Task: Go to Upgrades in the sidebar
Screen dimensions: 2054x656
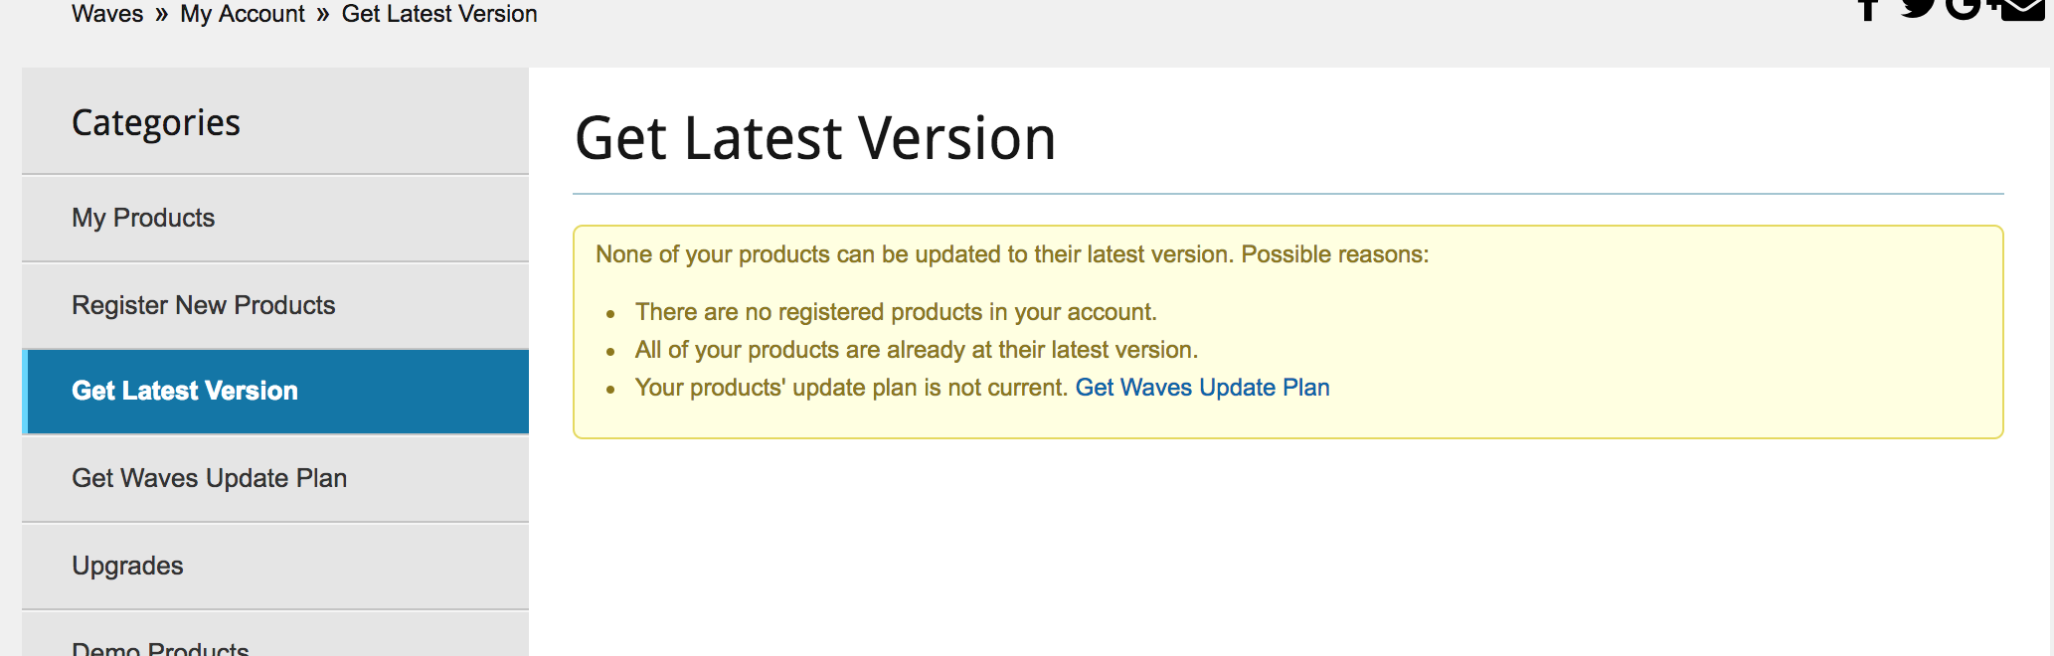Action: point(128,566)
